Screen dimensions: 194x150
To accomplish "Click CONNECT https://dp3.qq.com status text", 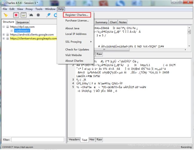I will click(18, 147).
